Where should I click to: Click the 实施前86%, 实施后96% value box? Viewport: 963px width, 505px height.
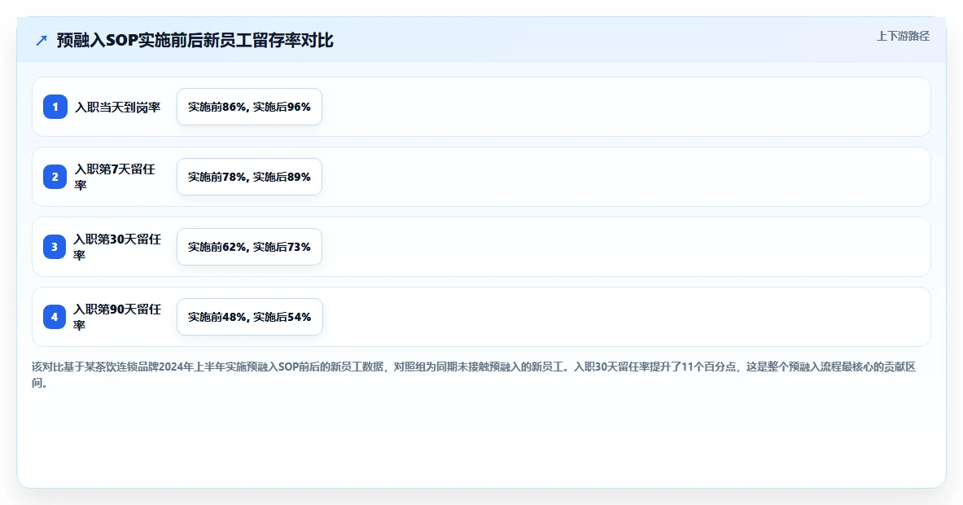249,107
